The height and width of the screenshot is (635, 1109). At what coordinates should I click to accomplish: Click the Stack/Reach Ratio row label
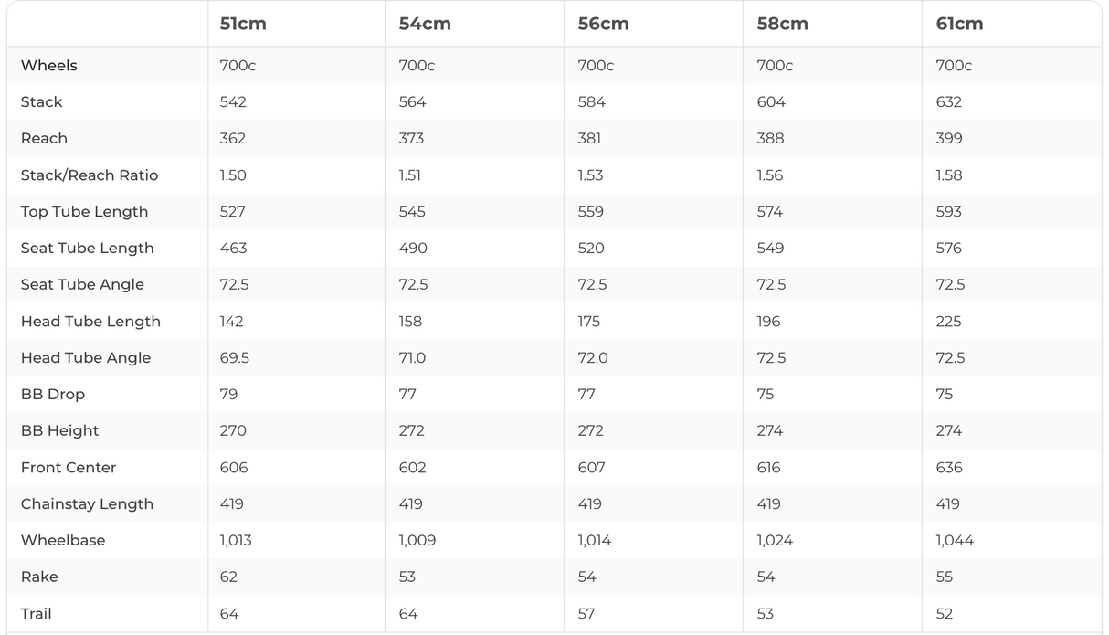coord(90,175)
